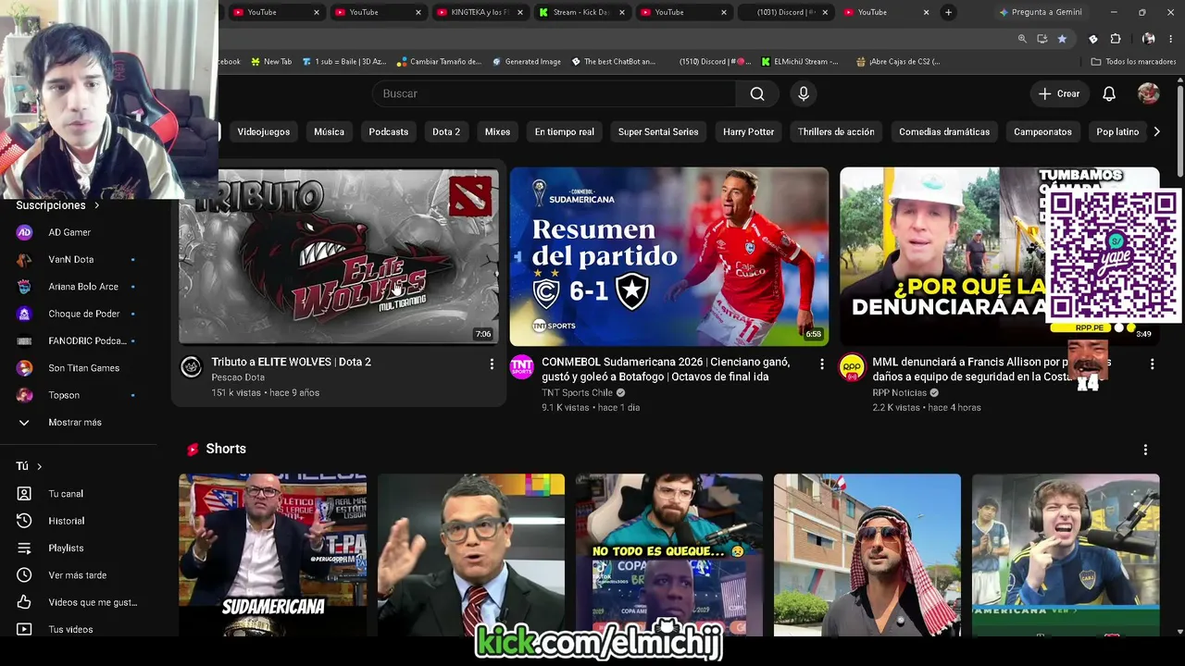Viewport: 1185px width, 666px height.
Task: Open the Todos los marcadores folder
Action: 1133,62
